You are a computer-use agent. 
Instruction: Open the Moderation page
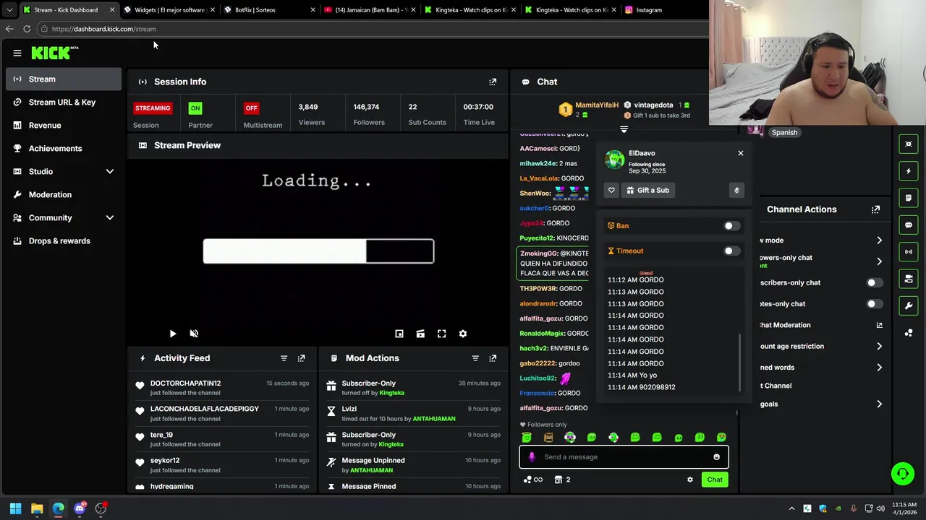click(64, 194)
